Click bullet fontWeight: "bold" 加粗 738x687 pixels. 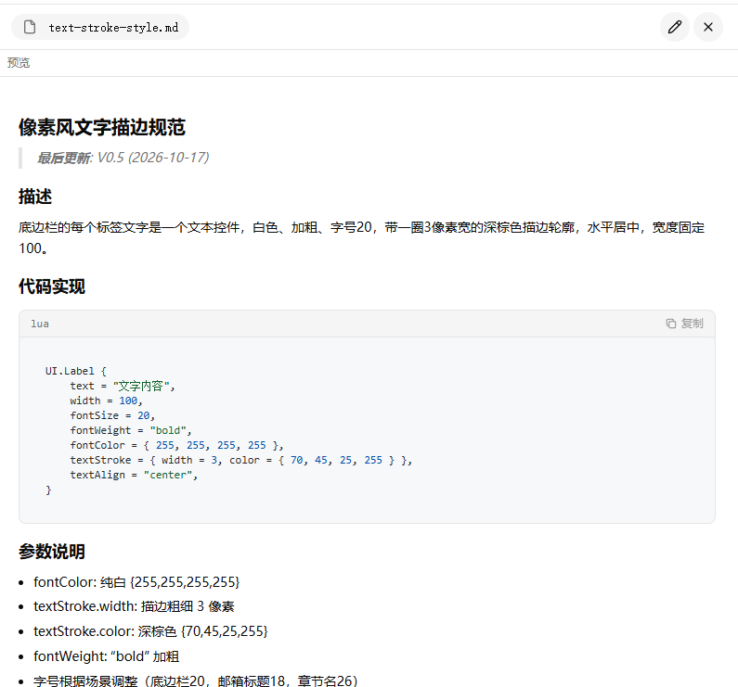[107, 656]
